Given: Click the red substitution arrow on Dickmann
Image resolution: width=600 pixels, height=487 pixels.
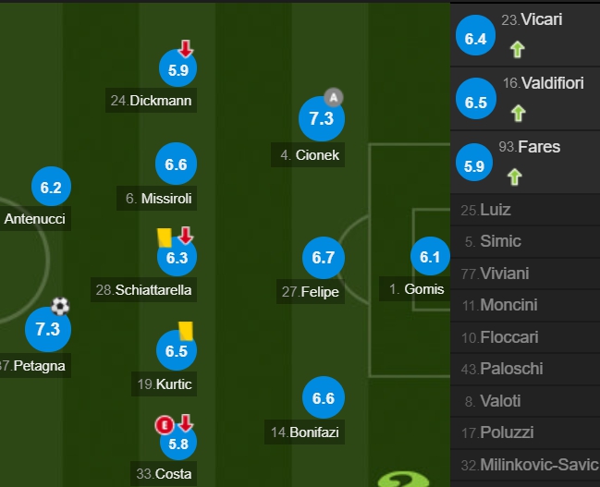Looking at the screenshot, I should pos(186,49).
